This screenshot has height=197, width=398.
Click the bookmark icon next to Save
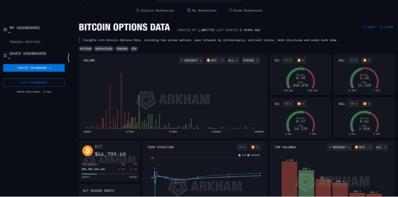tap(365, 27)
